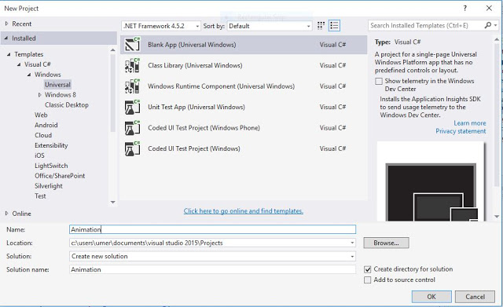
Task: Open the help question mark button
Action: coord(464,9)
